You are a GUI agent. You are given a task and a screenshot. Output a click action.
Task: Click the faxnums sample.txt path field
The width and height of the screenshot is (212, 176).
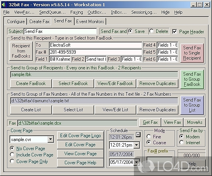coord(94,101)
